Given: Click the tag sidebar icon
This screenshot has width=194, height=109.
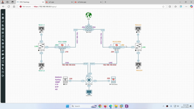Looking at the screenshot, I should point(3,65).
